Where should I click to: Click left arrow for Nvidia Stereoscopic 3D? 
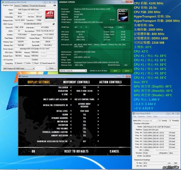(x=71, y=105)
